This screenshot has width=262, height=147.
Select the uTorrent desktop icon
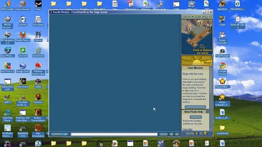pos(23,52)
